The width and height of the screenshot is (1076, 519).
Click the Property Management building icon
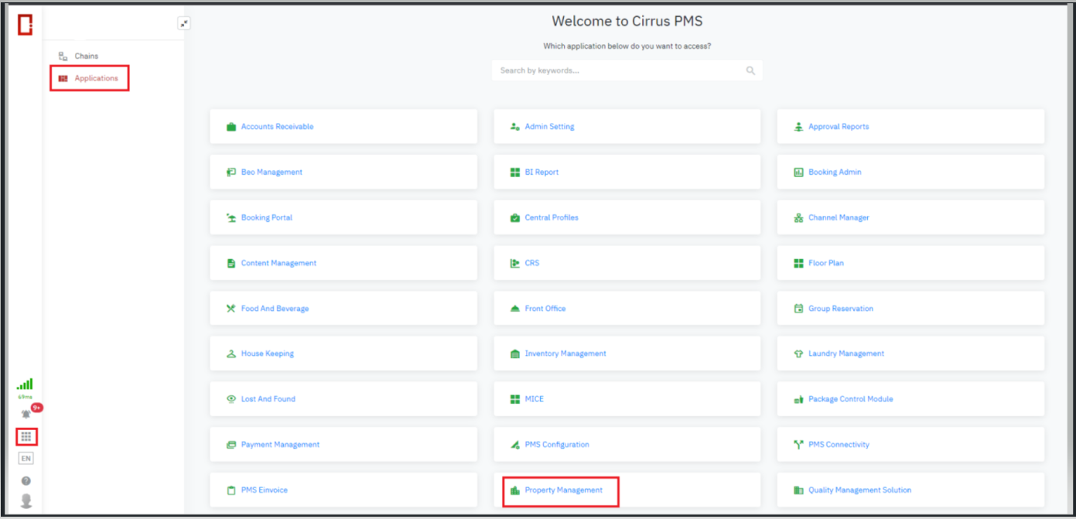click(515, 490)
